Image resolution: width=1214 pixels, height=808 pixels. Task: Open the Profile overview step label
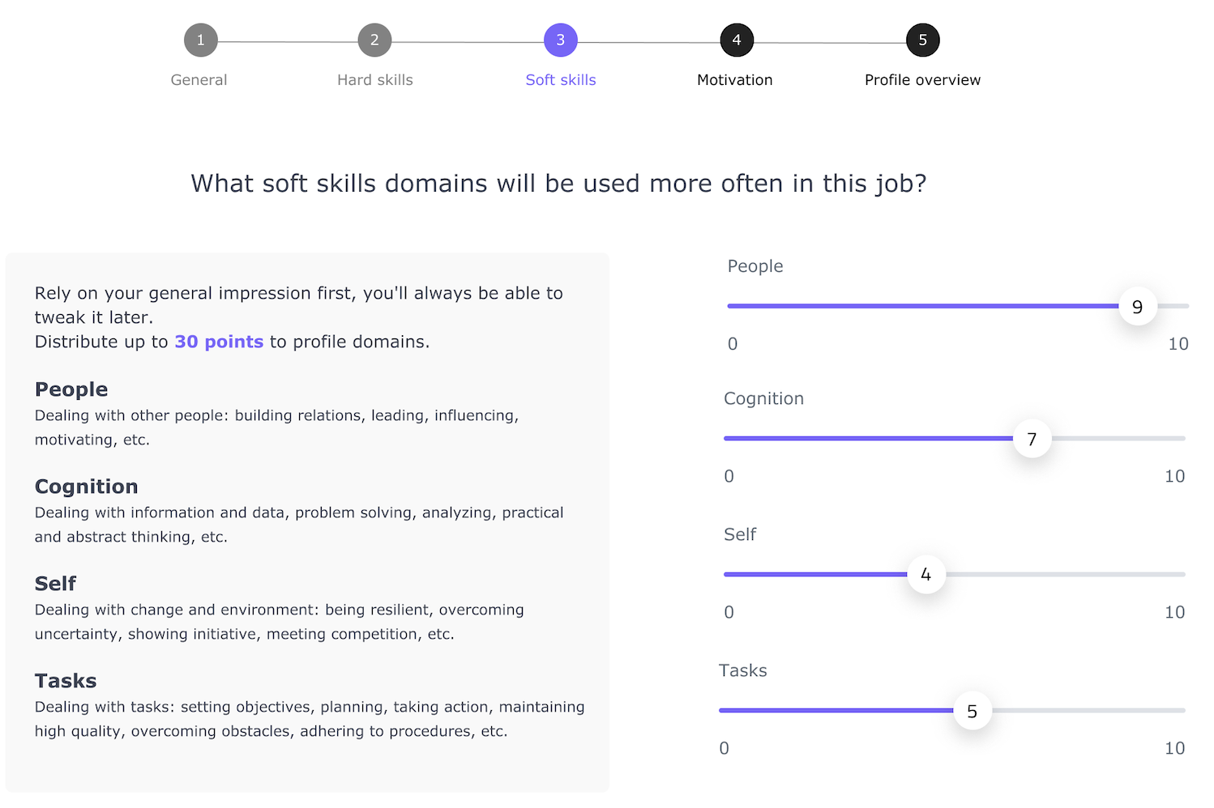pos(922,80)
